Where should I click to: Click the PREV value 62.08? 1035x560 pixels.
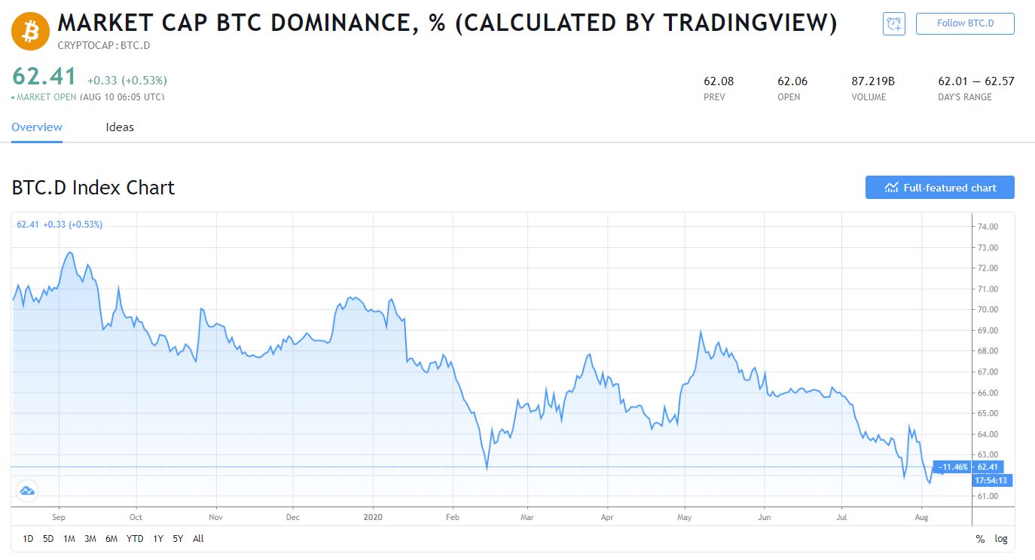(x=719, y=81)
